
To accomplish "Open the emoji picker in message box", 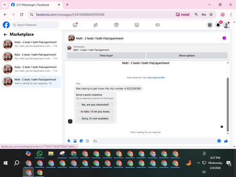I will (219, 141).
